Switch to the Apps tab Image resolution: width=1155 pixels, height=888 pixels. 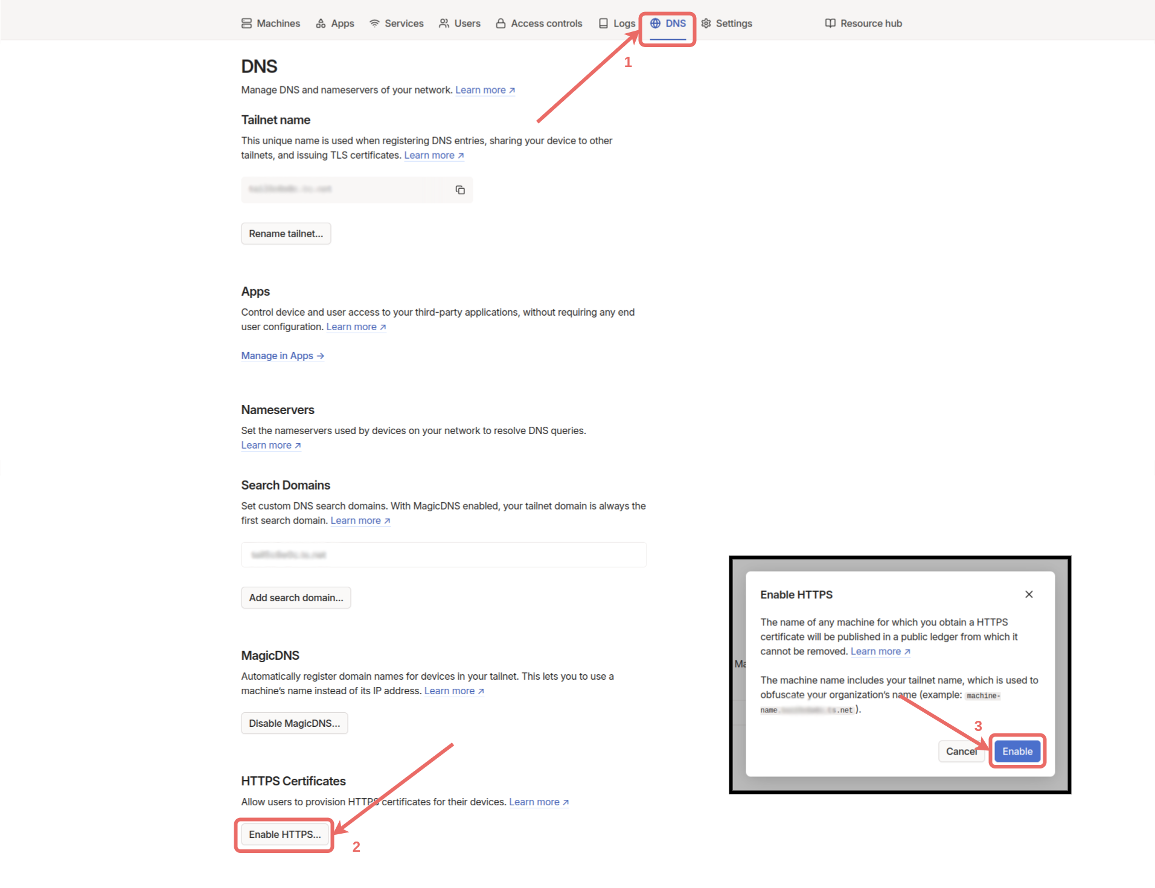tap(335, 24)
